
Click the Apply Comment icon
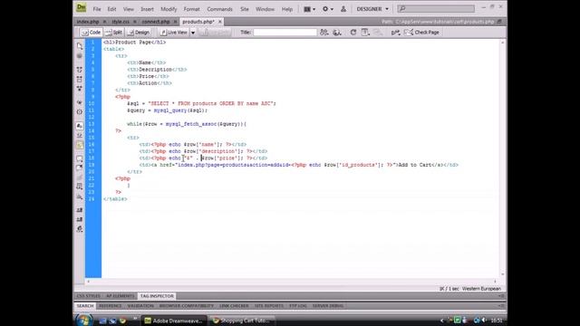[x=80, y=158]
